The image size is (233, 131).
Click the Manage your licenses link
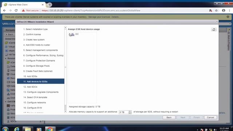(x=99, y=17)
